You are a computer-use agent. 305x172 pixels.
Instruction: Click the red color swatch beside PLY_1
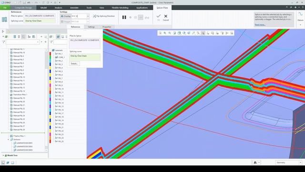pos(50,54)
